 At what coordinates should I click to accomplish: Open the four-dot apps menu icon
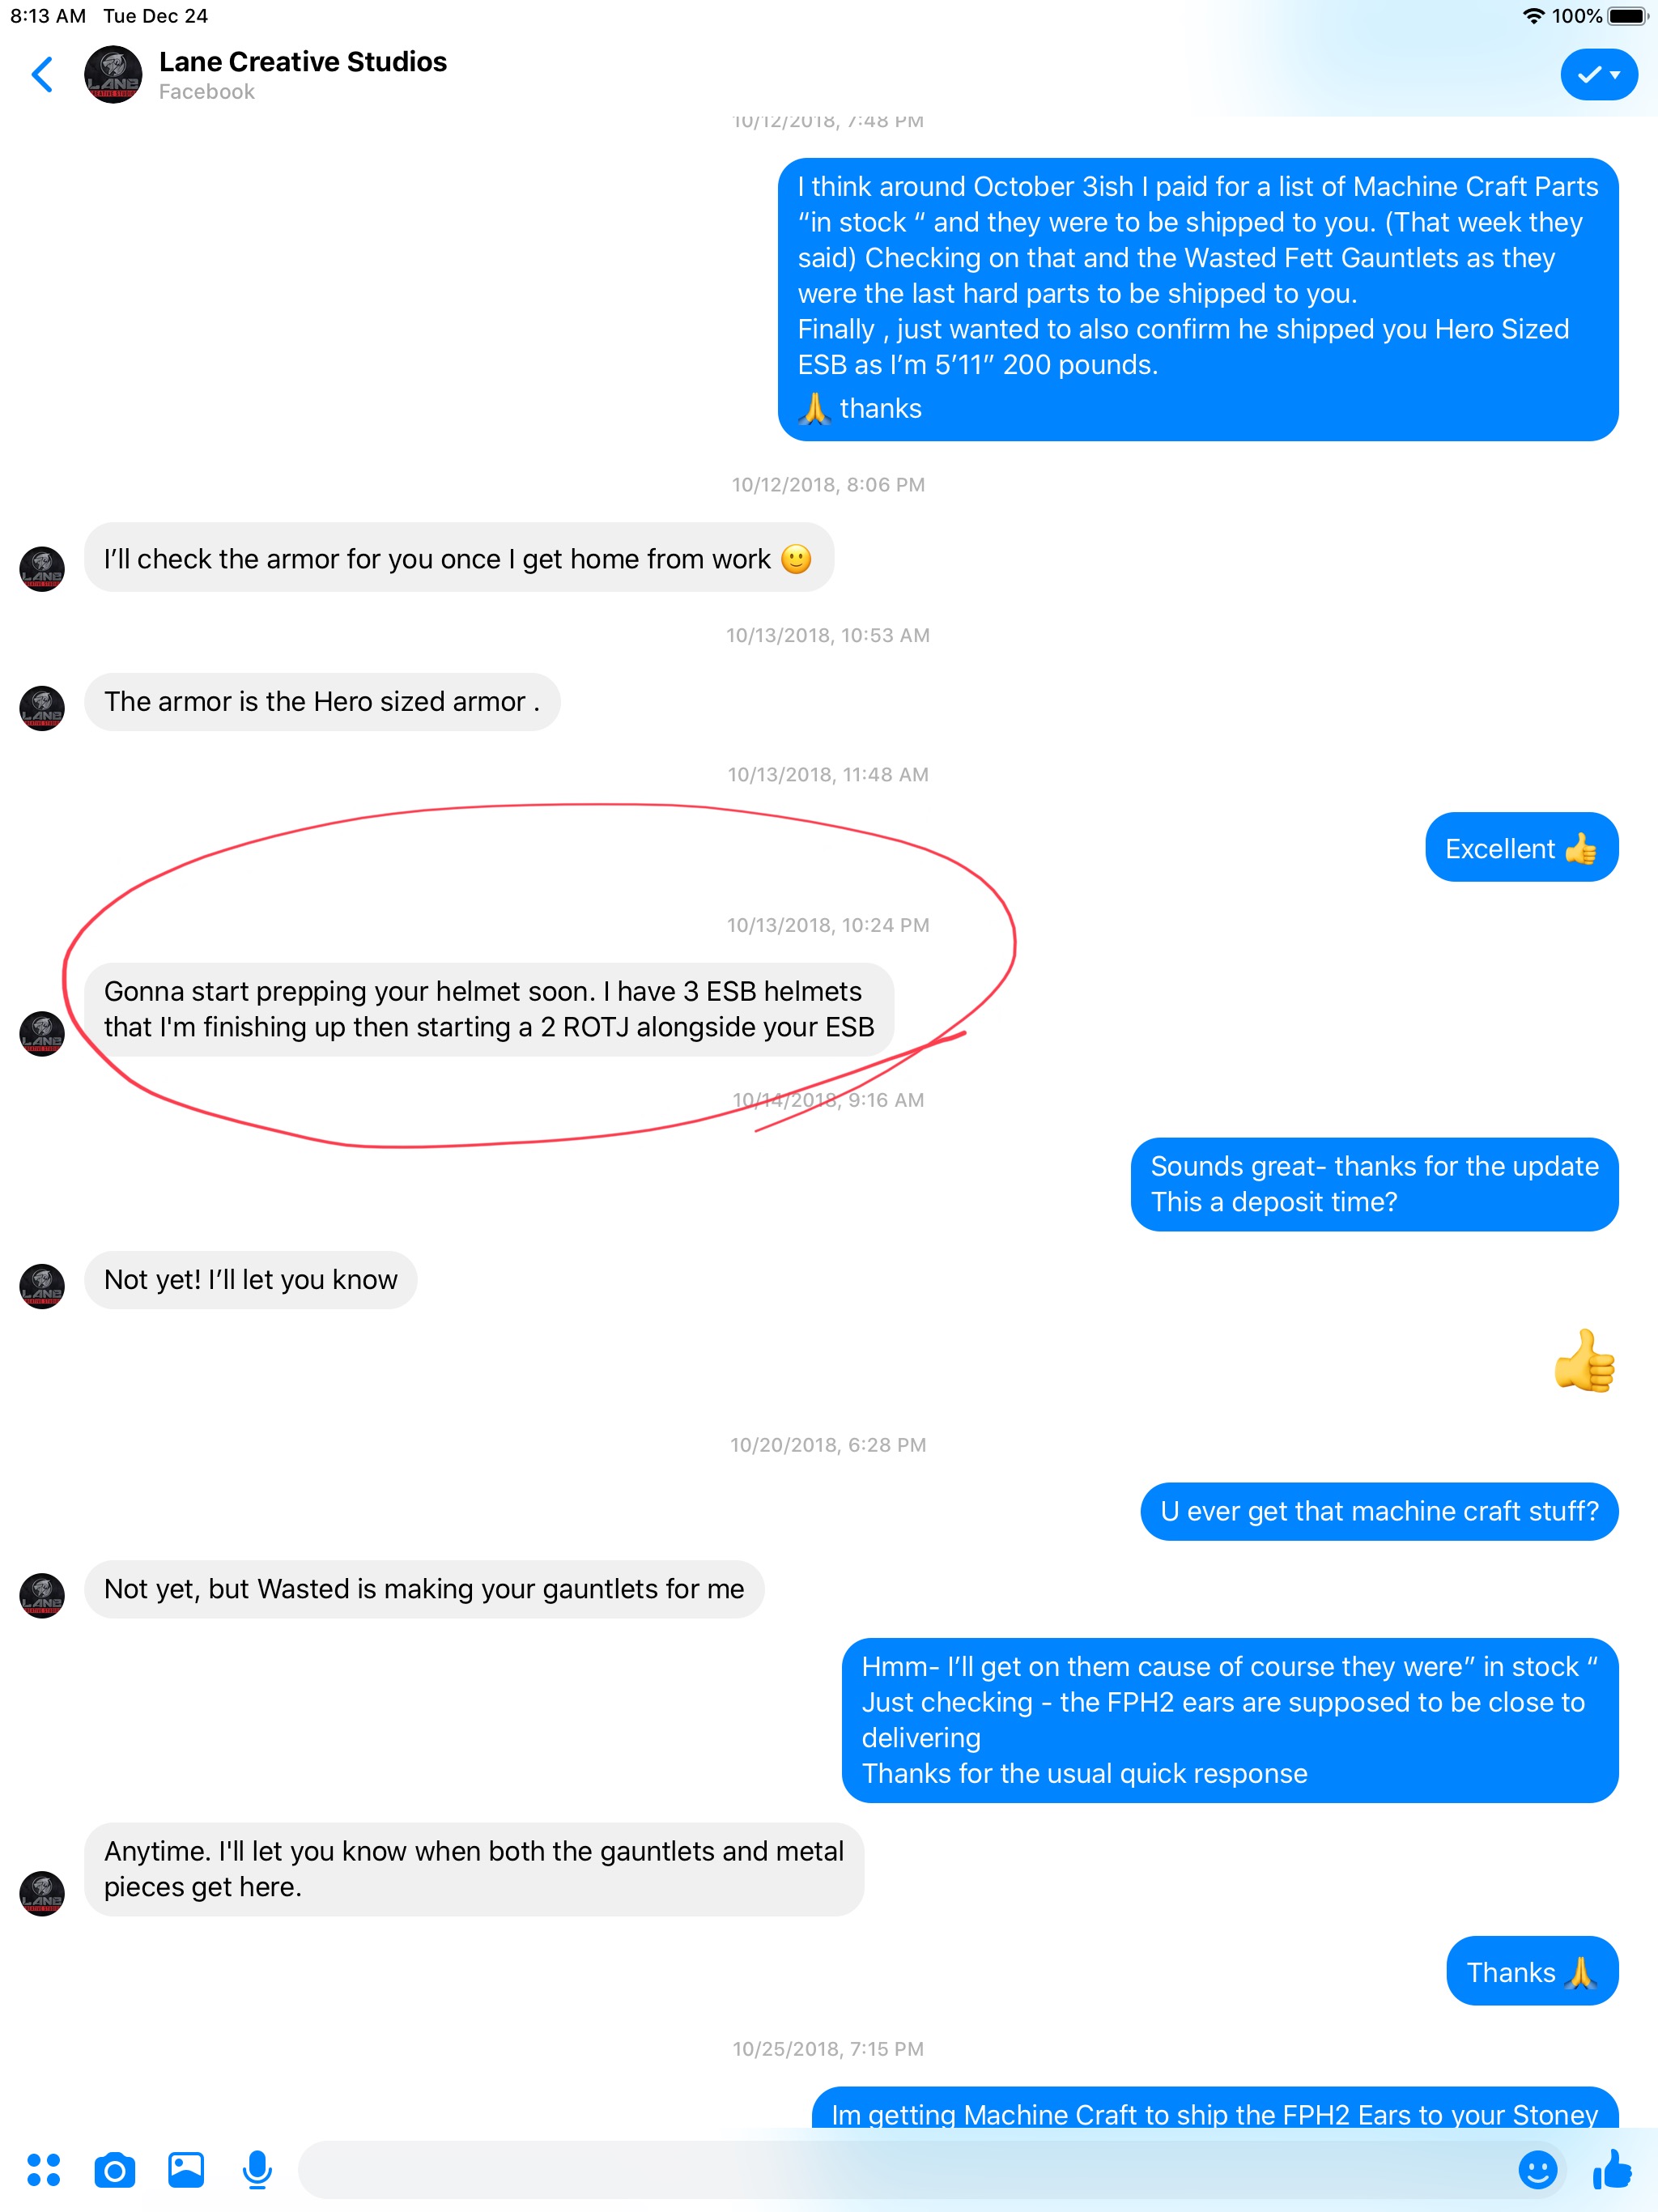[43, 2169]
